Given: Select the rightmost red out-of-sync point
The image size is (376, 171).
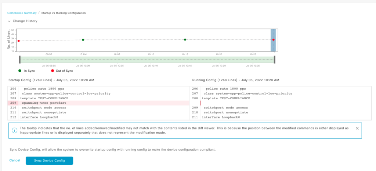Looking at the screenshot, I should tap(274, 40).
